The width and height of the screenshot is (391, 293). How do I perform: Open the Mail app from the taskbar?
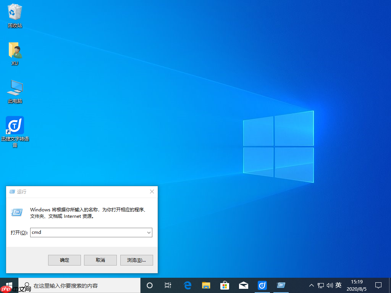(243, 285)
